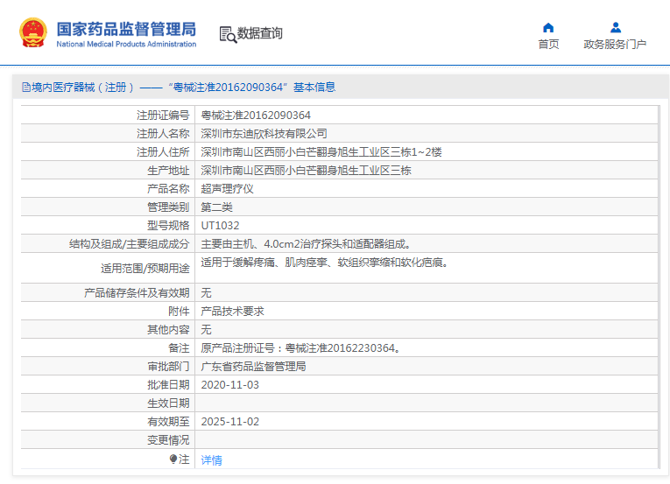
Task: Click the document icon before 境内医疗器械
Action: [26, 88]
